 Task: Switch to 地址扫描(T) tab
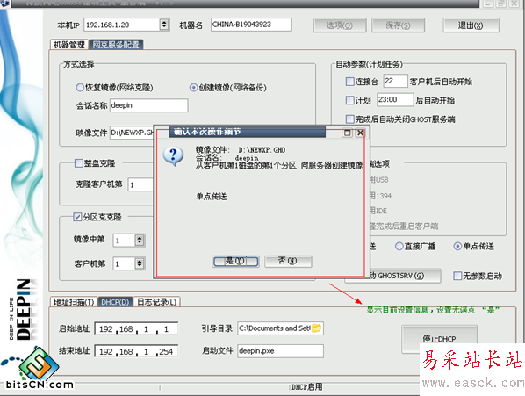(74, 302)
